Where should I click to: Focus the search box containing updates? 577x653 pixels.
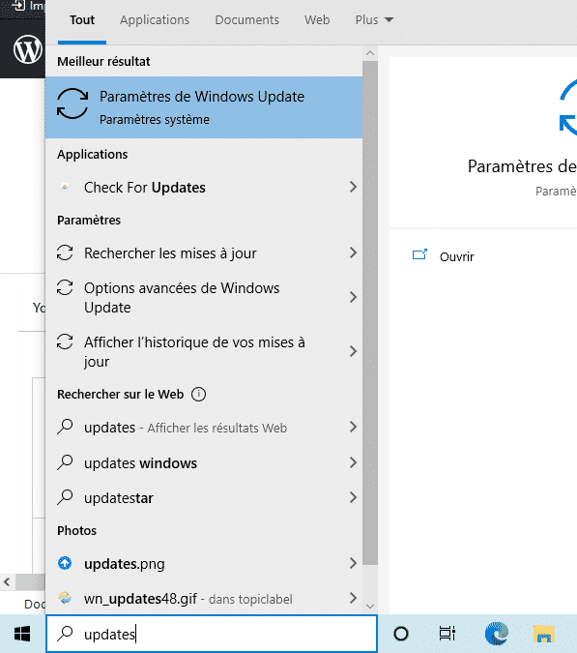tap(212, 634)
